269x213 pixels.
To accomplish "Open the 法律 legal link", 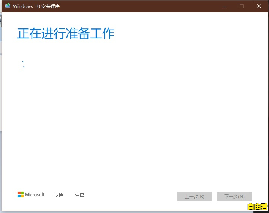I will [79, 195].
